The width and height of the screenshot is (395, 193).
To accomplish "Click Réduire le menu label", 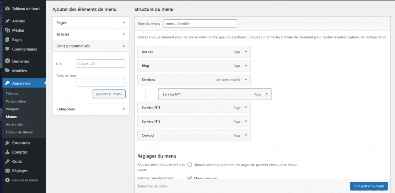I will [x=25, y=180].
